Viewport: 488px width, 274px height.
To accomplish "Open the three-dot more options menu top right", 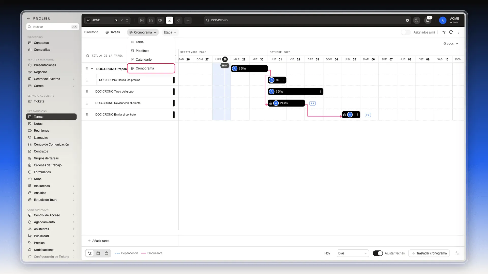I will pos(459,32).
